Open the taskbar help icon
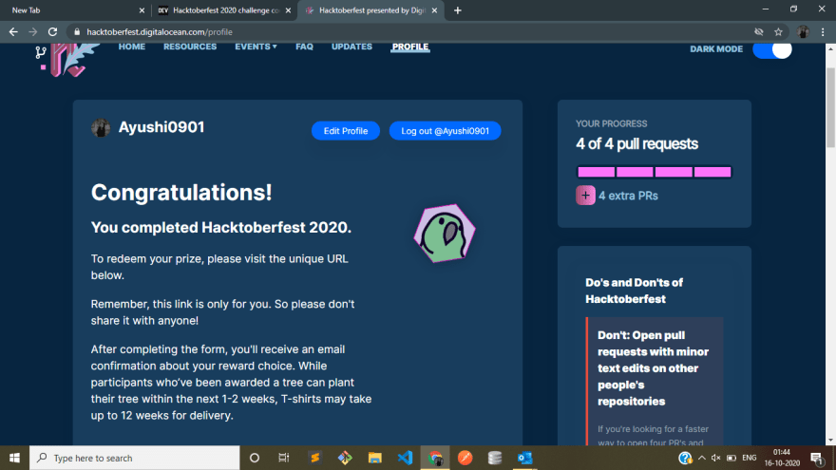The width and height of the screenshot is (836, 470). (685, 458)
